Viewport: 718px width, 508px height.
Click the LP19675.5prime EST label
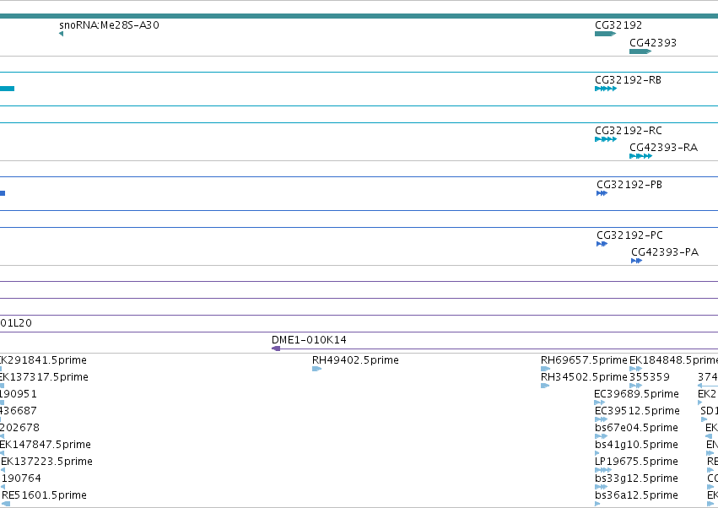tap(636, 462)
